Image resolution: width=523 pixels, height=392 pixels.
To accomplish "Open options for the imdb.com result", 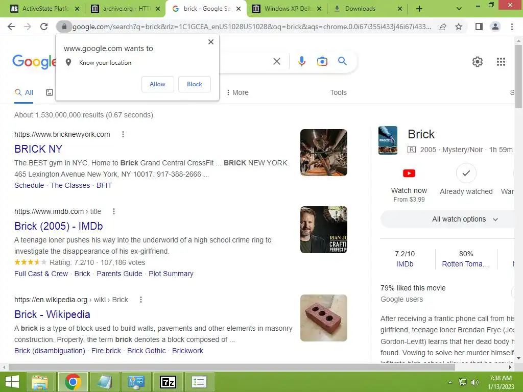I will click(x=114, y=211).
